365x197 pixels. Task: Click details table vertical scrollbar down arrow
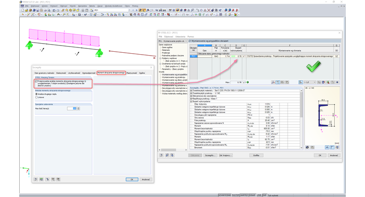(301, 148)
